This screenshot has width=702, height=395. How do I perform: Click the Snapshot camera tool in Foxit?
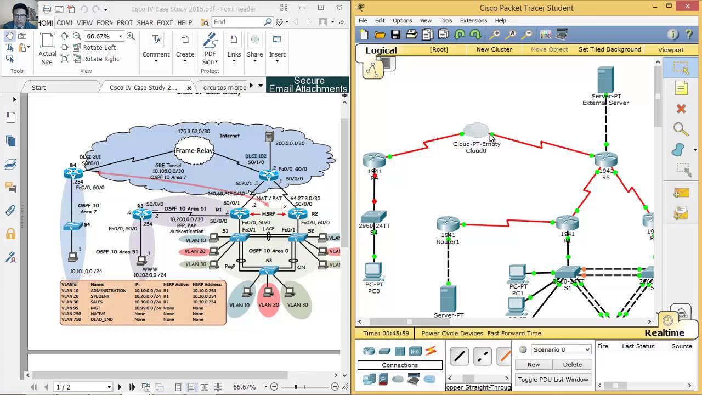[x=22, y=36]
